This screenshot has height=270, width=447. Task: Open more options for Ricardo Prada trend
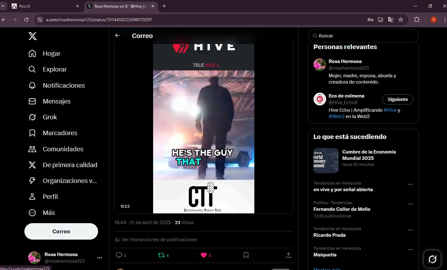point(410,230)
